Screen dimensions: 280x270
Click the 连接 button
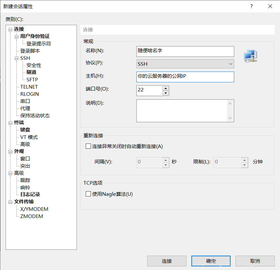pyautogui.click(x=167, y=261)
